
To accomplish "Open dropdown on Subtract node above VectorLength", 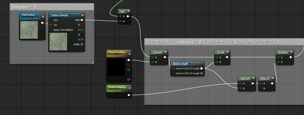I will [165, 52].
